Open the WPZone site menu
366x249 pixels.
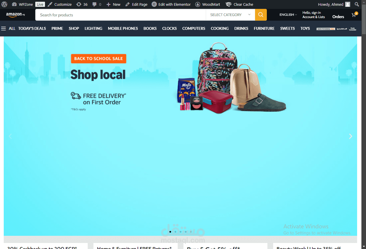pyautogui.click(x=22, y=4)
